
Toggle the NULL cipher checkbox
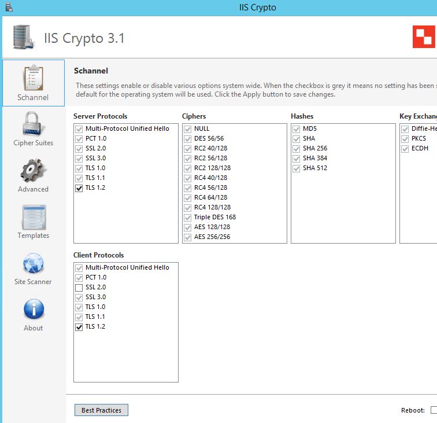click(x=187, y=129)
